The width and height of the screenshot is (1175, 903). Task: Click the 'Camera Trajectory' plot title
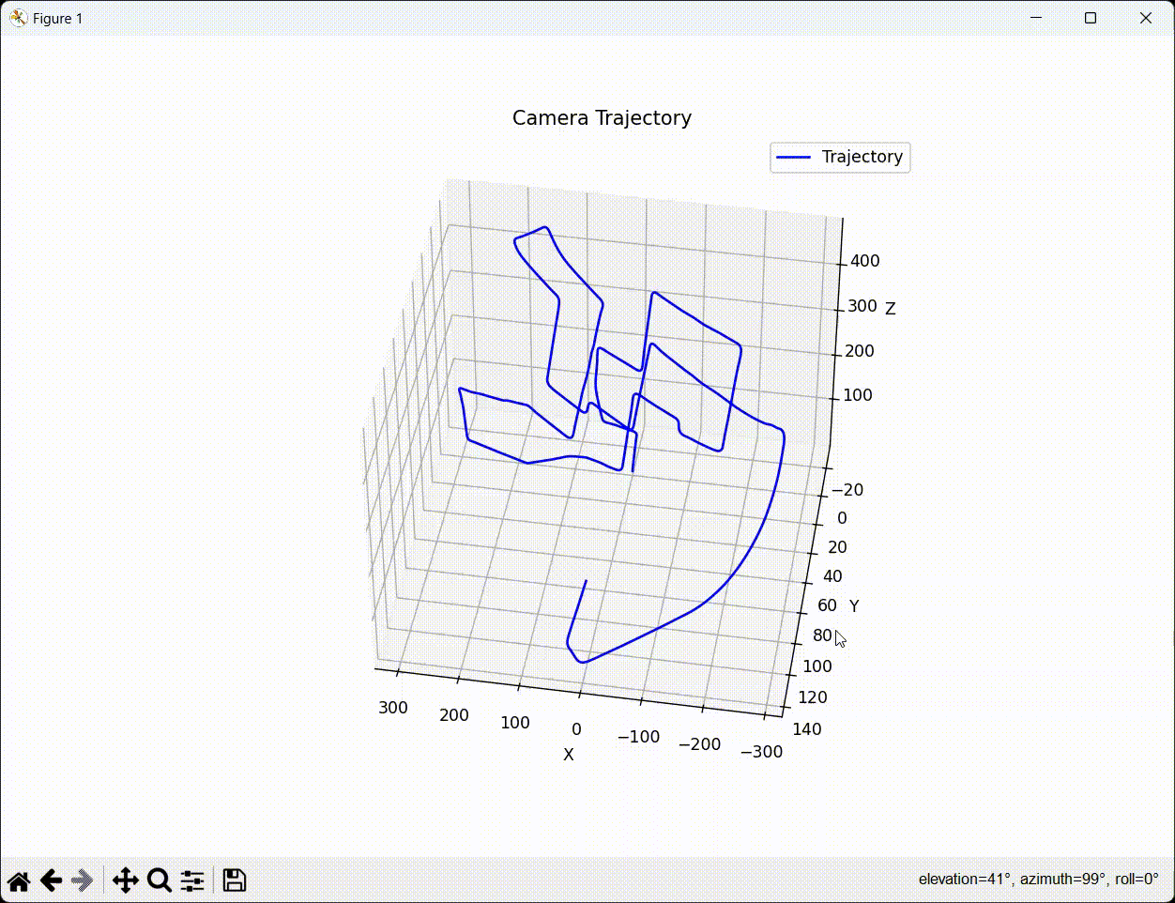(602, 118)
